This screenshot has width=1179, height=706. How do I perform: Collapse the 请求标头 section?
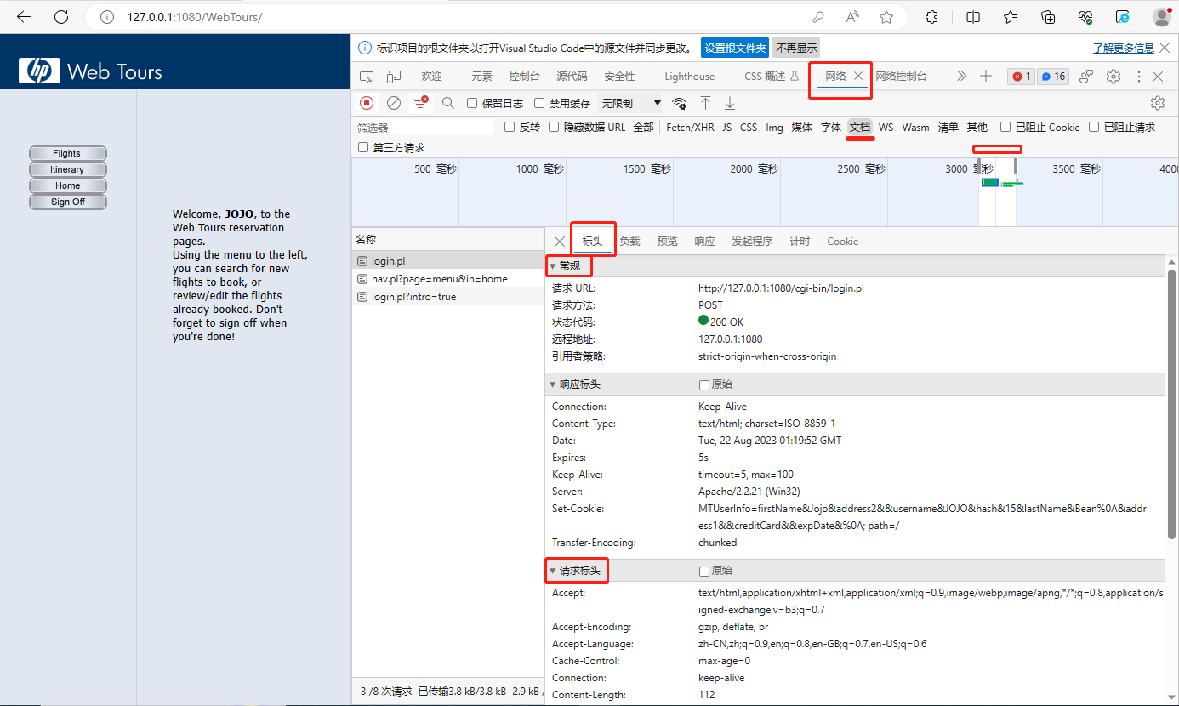click(552, 571)
